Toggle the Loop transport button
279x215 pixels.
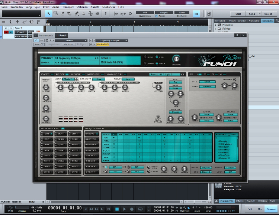tap(140, 209)
